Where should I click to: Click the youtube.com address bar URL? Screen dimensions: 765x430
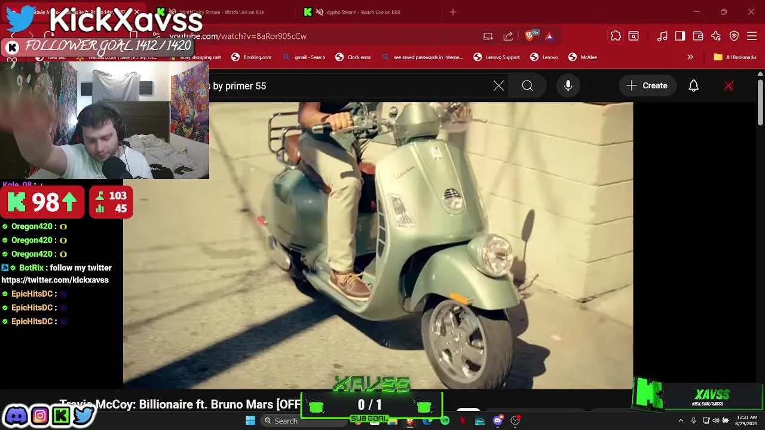coord(238,36)
